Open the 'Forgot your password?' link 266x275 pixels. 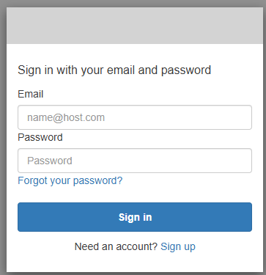click(70, 180)
